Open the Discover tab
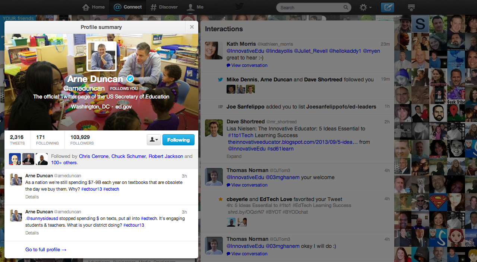477x262 pixels. point(164,7)
